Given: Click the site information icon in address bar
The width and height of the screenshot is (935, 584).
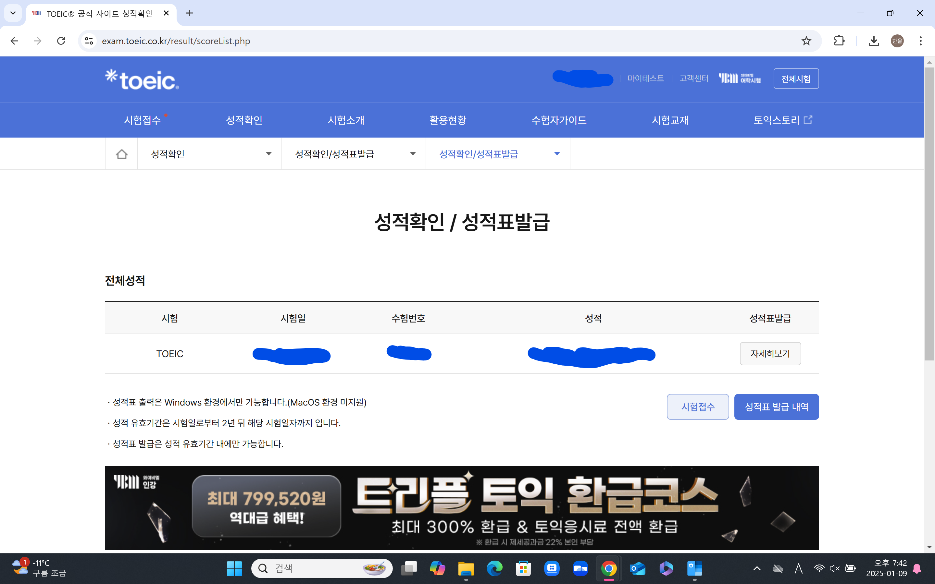Looking at the screenshot, I should click(x=89, y=41).
